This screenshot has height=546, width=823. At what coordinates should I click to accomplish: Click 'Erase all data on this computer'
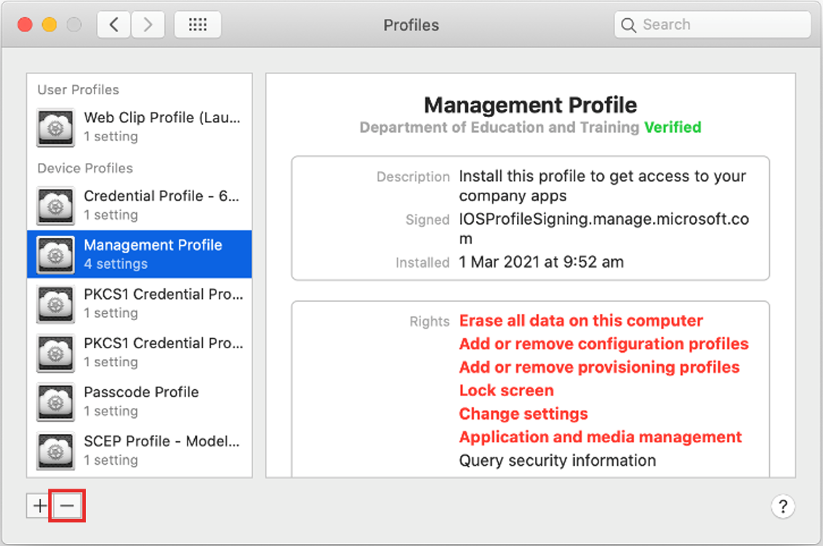(x=580, y=321)
